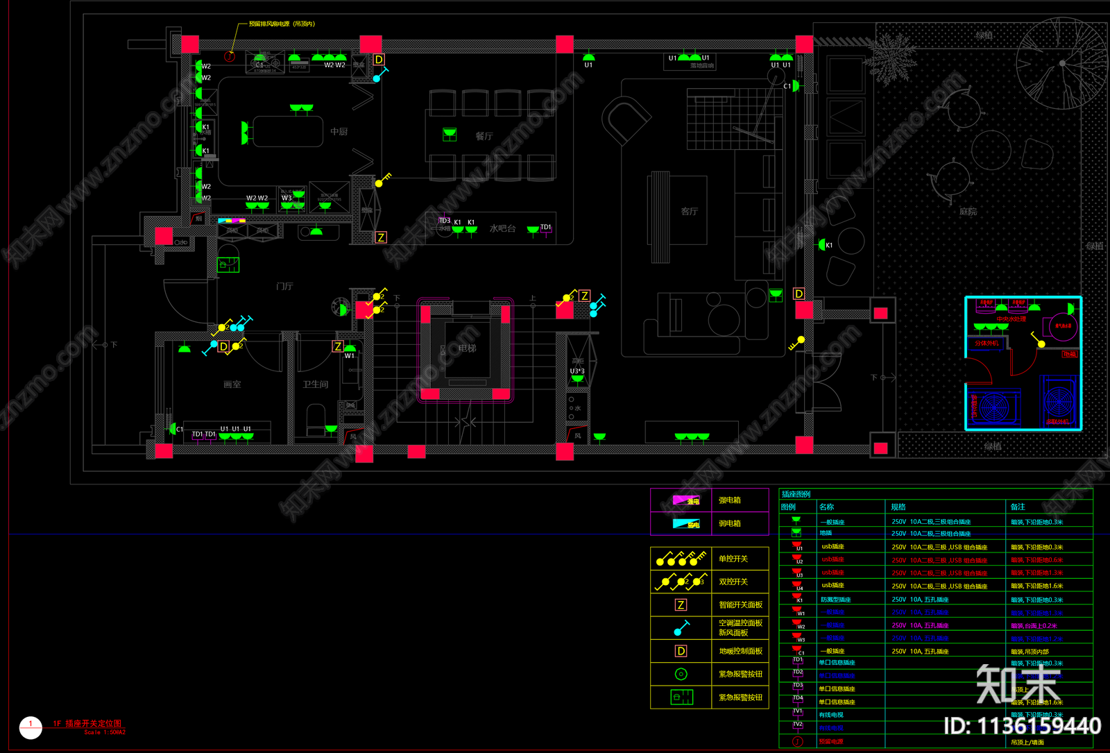Select the green general socket legend symbol
Screen dimensions: 1110x753
(x=796, y=520)
